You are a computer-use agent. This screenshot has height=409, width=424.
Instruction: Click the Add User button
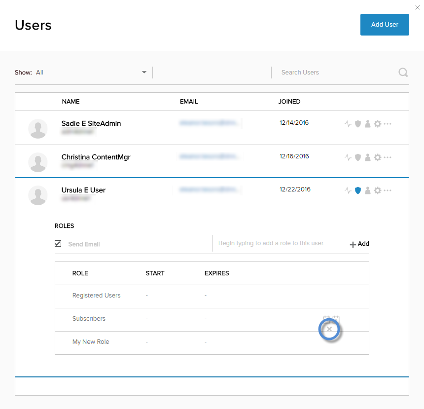(x=385, y=25)
